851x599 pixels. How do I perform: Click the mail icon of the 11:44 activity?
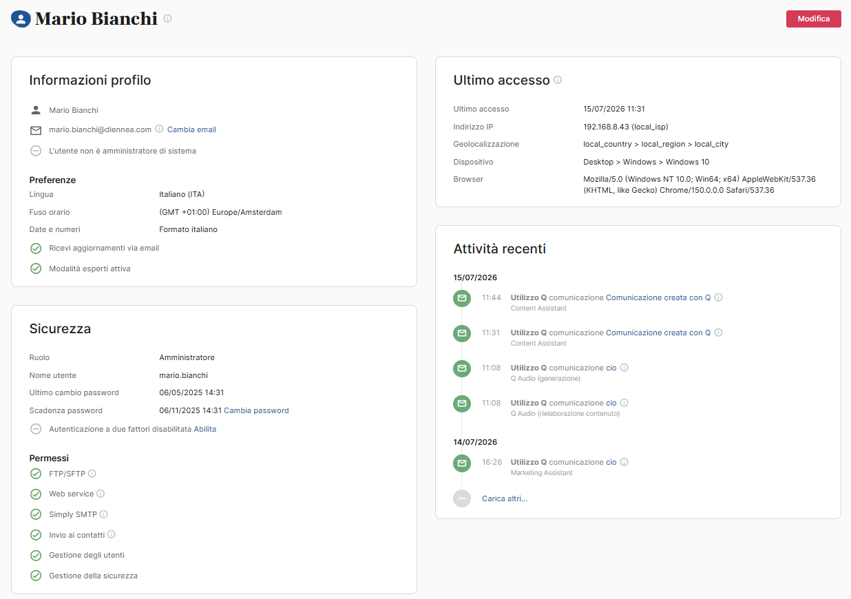pyautogui.click(x=462, y=298)
